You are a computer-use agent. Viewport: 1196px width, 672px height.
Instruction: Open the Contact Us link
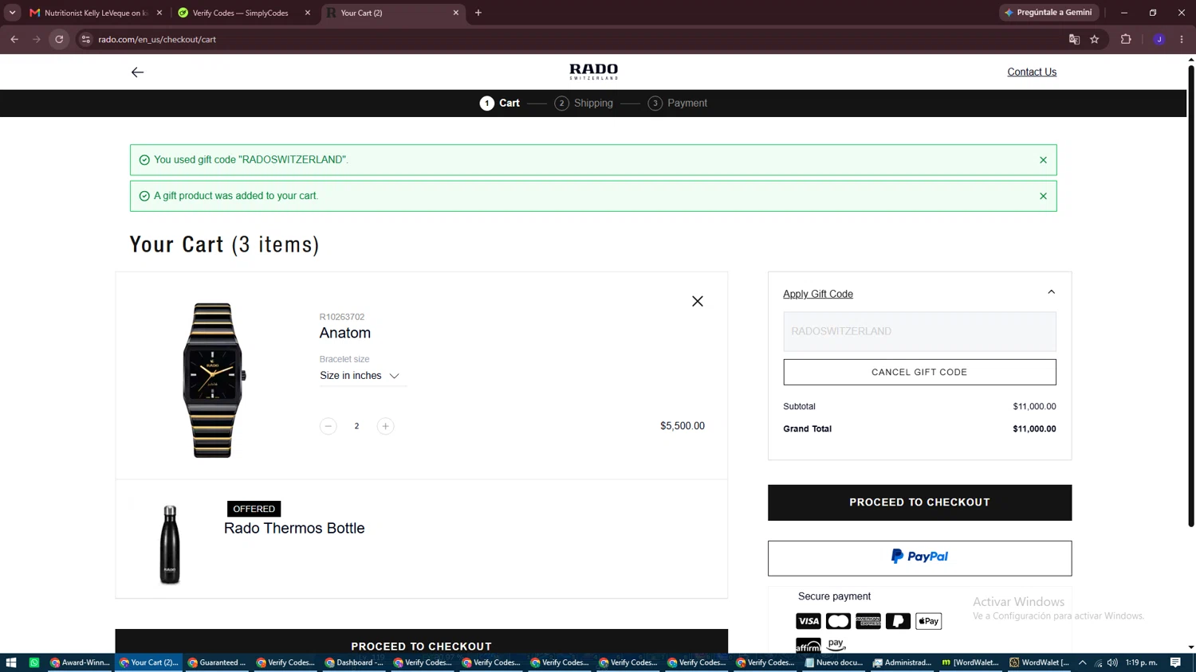point(1032,72)
